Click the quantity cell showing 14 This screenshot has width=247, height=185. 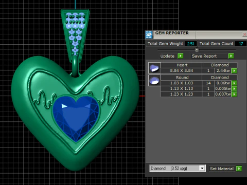tap(208, 83)
